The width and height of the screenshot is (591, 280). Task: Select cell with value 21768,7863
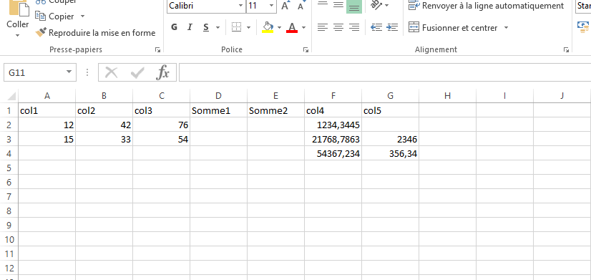pyautogui.click(x=333, y=139)
